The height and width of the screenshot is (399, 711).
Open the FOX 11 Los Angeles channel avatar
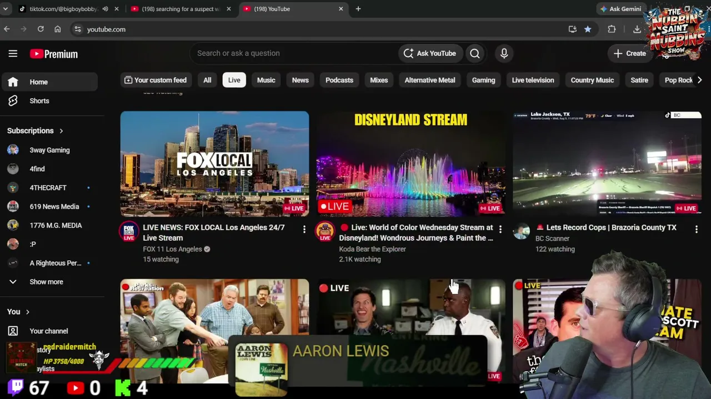tap(129, 231)
